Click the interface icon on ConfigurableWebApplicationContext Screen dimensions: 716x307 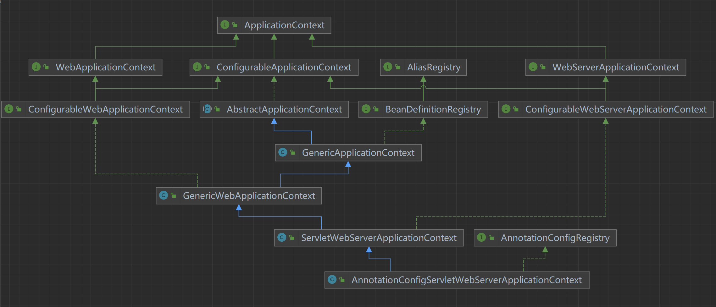(x=9, y=109)
